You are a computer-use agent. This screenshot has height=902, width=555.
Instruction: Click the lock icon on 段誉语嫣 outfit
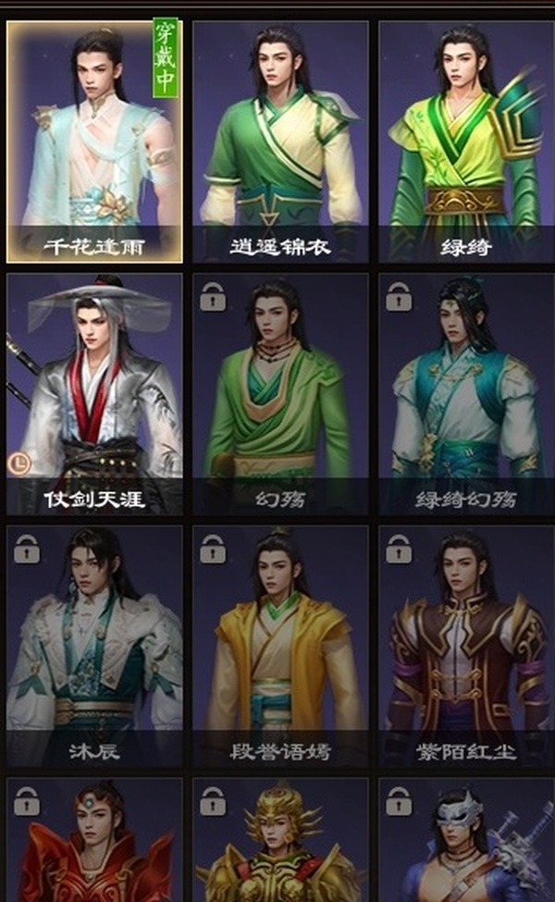213,549
